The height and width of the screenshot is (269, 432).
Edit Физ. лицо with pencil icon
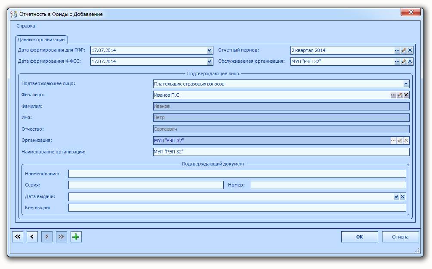tap(399, 95)
